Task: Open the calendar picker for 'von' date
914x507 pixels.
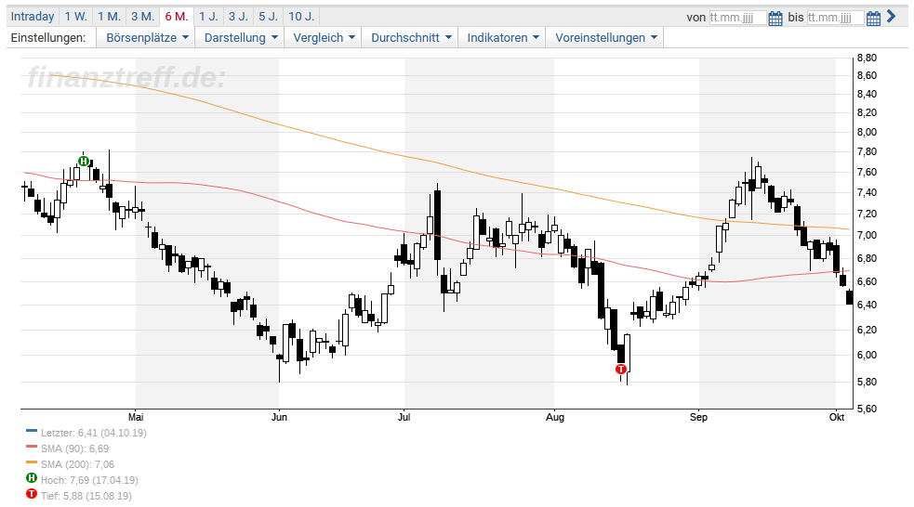Action: (x=775, y=18)
